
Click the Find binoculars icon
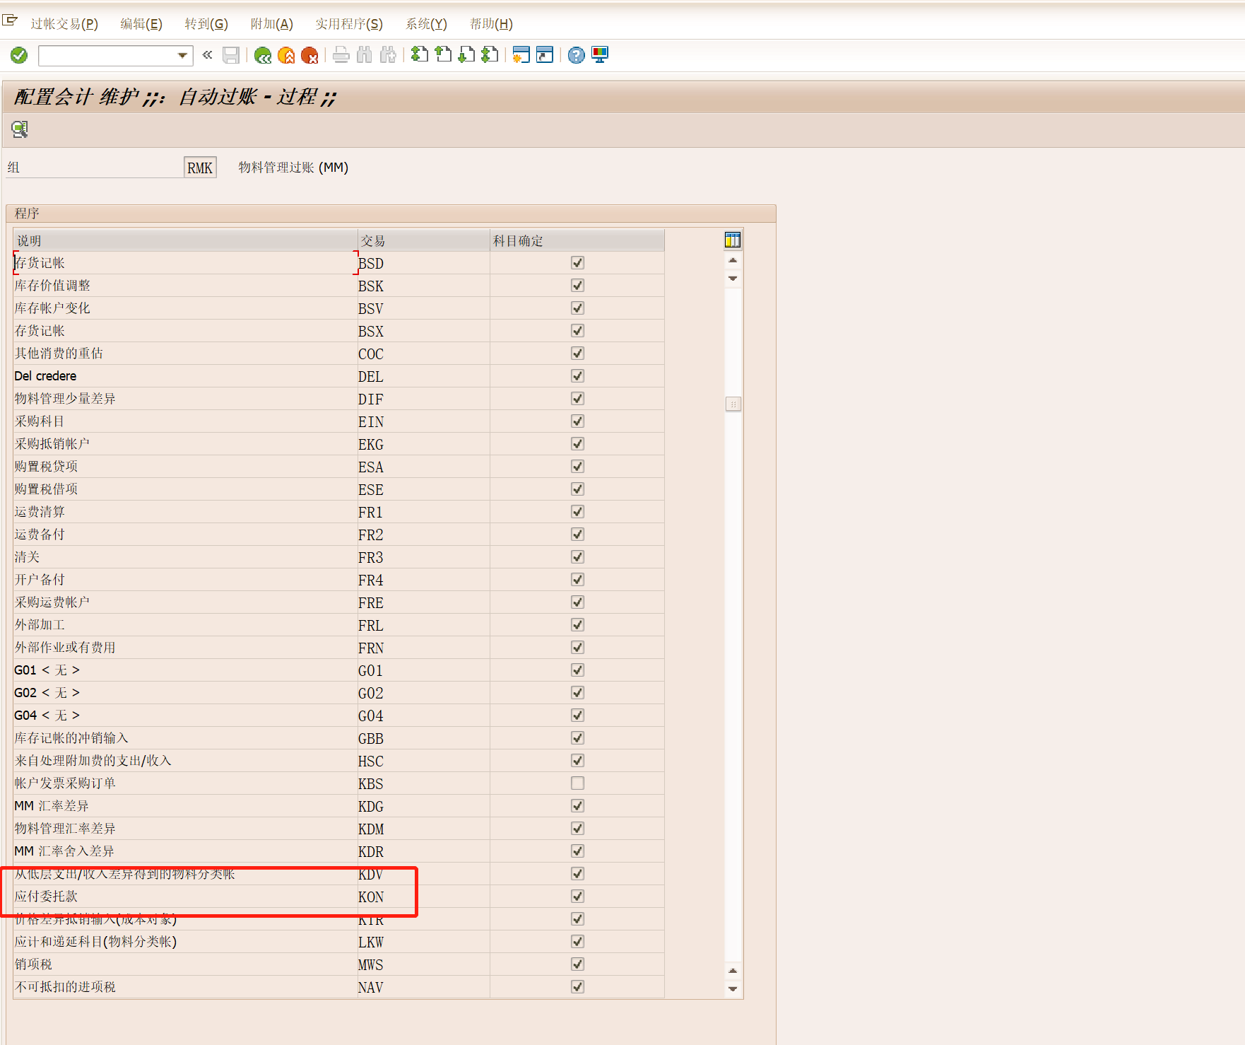(365, 55)
